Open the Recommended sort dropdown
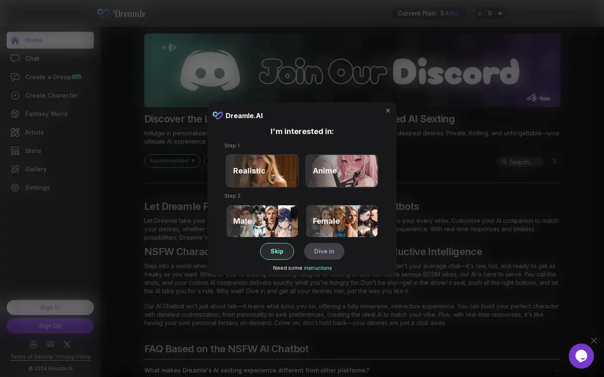604x377 pixels. point(172,161)
